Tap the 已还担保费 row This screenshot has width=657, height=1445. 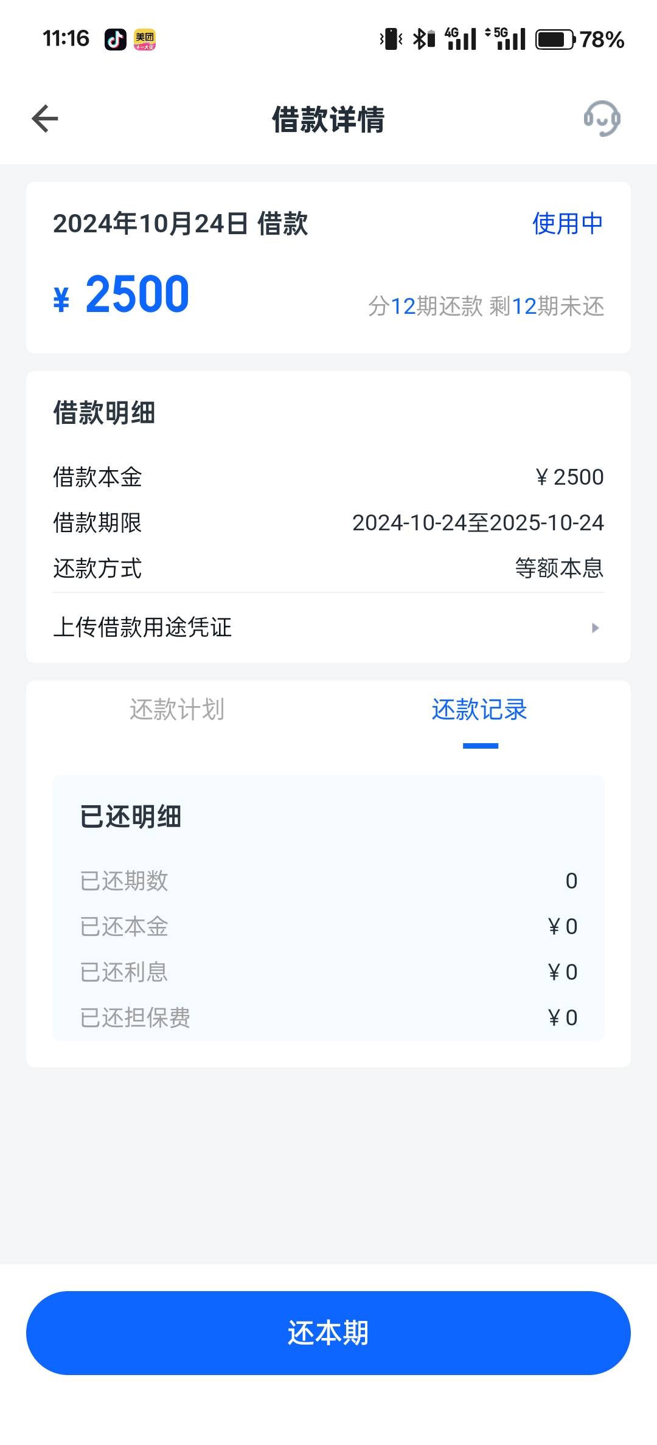click(x=328, y=1017)
